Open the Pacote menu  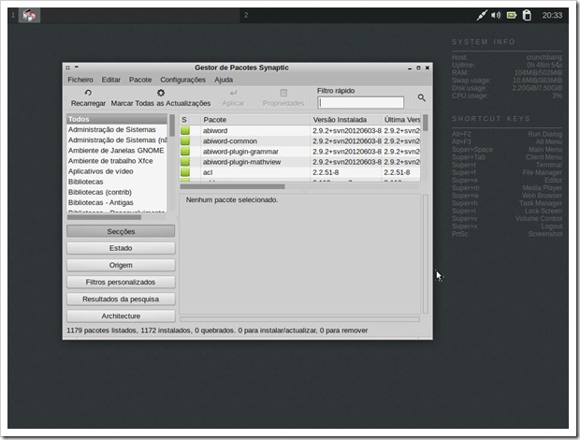coord(140,80)
